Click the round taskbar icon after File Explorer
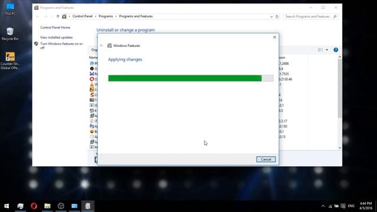This screenshot has height=212, width=377. tap(61, 206)
